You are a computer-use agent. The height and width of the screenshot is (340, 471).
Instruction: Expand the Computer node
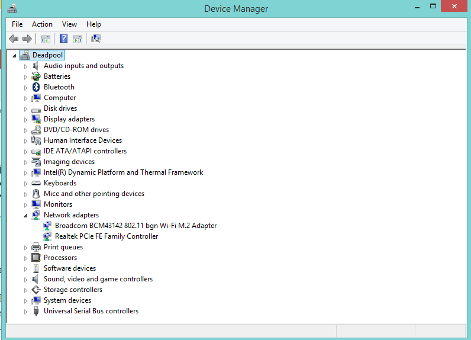(x=25, y=98)
